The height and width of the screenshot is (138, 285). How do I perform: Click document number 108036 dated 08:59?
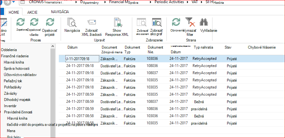click(x=152, y=109)
